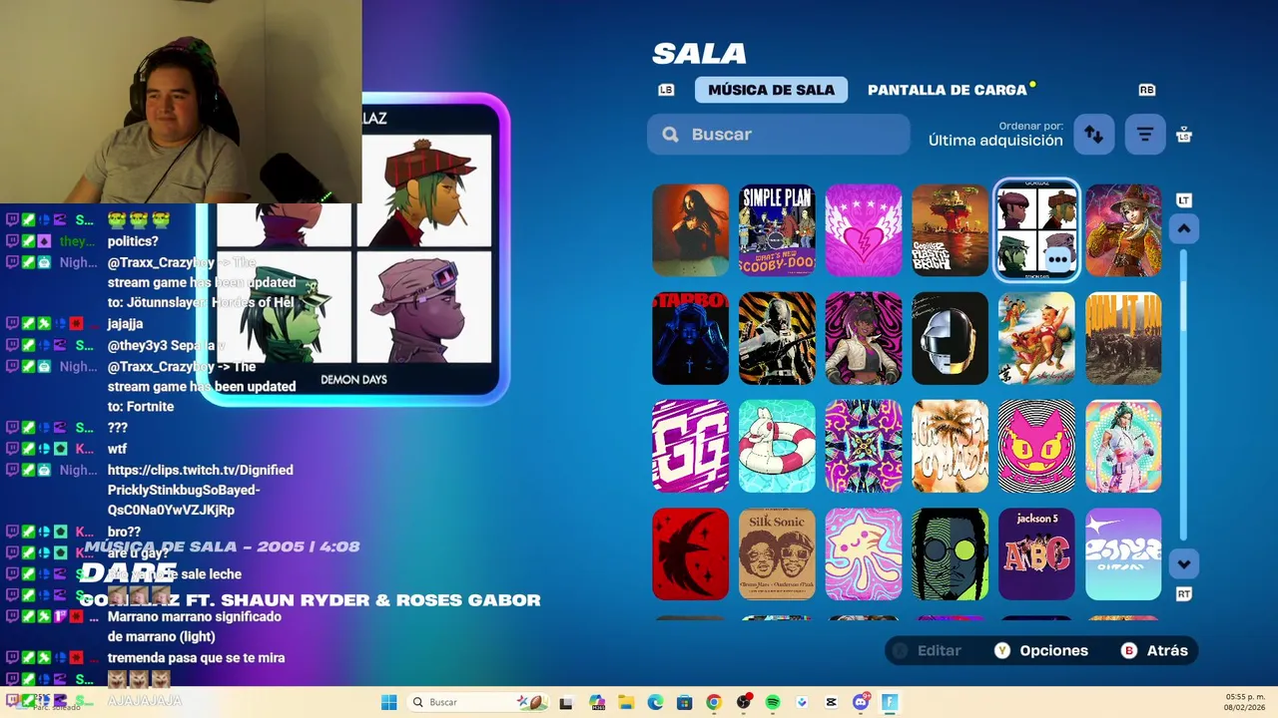1278x718 pixels.
Task: Pick the Daft Punk helmet track
Action: coord(951,338)
